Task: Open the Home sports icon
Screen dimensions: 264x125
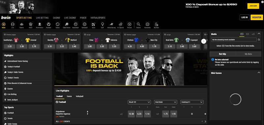Action: coord(4,25)
